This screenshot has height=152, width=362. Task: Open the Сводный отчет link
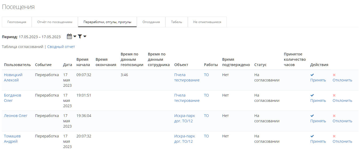tap(61, 47)
